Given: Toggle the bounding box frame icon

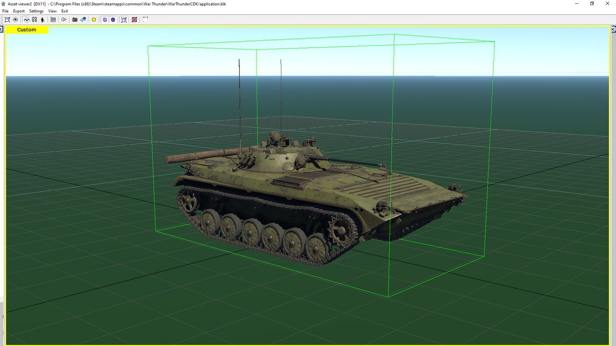Looking at the screenshot, I should tap(124, 20).
